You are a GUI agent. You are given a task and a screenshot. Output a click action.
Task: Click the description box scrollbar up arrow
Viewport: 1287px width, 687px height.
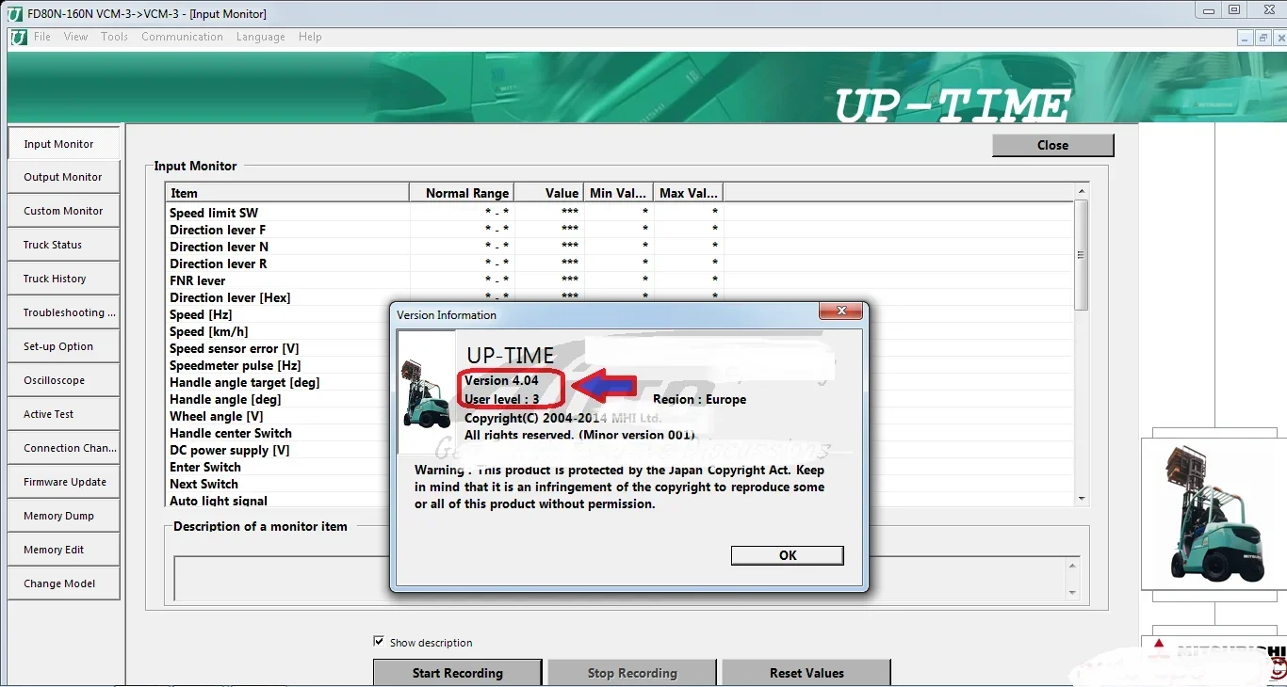tap(1072, 566)
